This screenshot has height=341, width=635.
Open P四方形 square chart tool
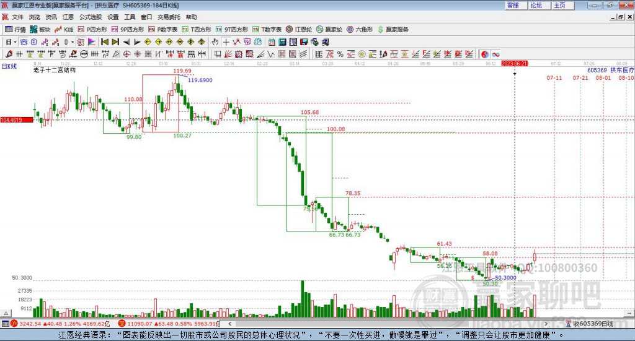pyautogui.click(x=92, y=30)
